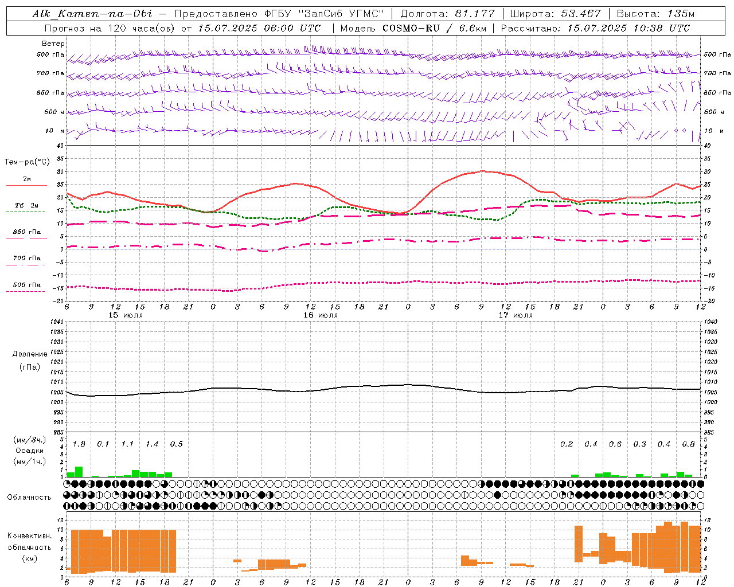Click the Ветер section label
Screen dimensions: 734x587
53,44
